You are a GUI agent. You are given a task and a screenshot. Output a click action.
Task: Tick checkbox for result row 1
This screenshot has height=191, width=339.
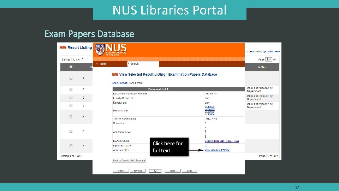71,78
